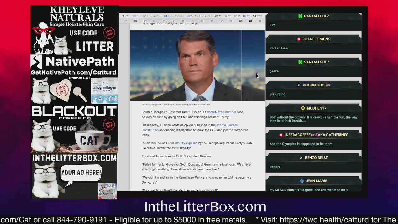Click the Geoff Duncan article photo

pos(197,65)
